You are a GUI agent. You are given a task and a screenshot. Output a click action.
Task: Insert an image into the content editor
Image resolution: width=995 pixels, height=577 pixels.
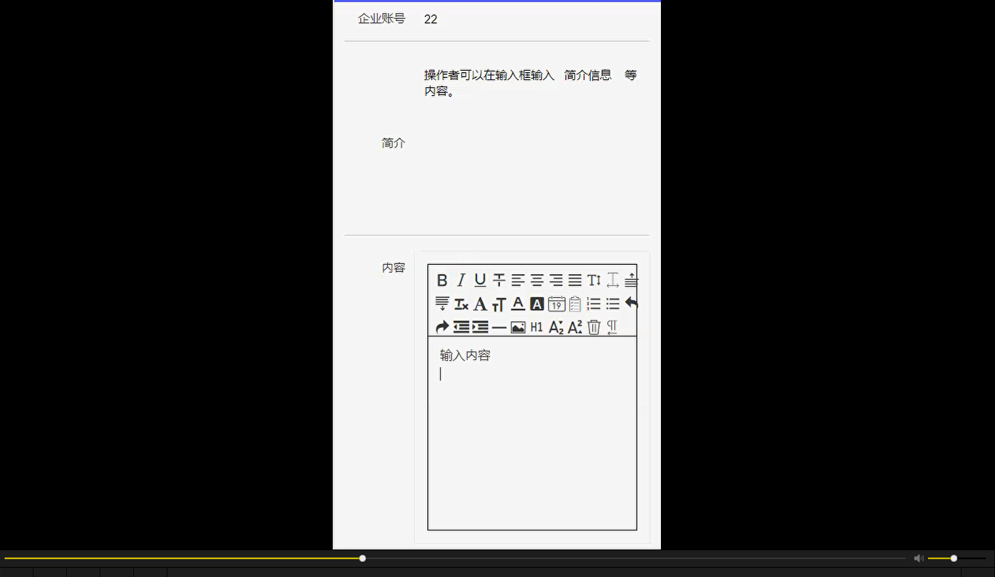[518, 327]
